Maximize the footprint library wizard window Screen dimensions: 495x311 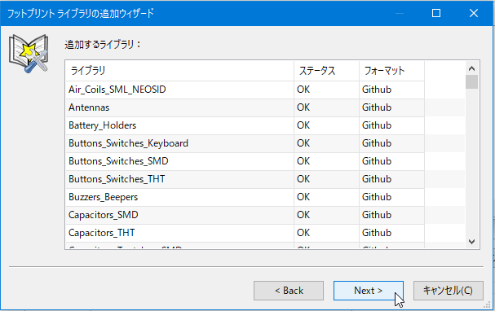coord(436,13)
